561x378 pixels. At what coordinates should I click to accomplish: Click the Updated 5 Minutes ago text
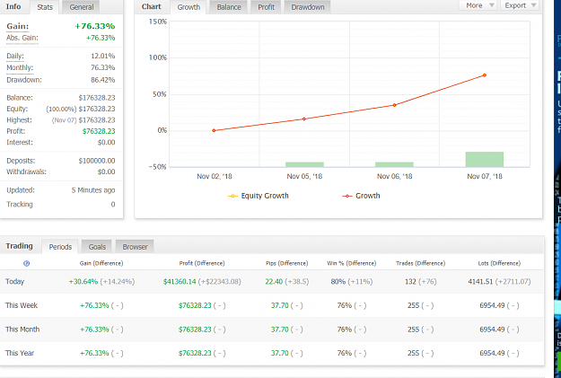[93, 190]
